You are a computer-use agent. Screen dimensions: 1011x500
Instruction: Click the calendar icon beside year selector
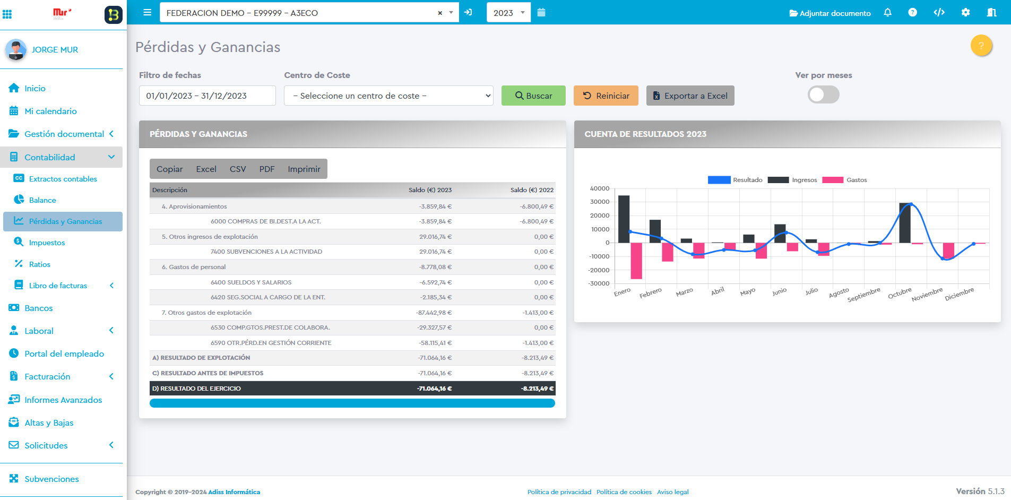pyautogui.click(x=541, y=13)
